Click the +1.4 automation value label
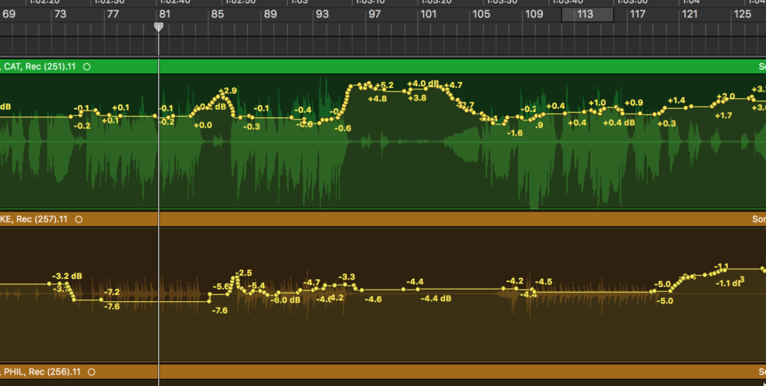The width and height of the screenshot is (766, 386). click(x=676, y=100)
